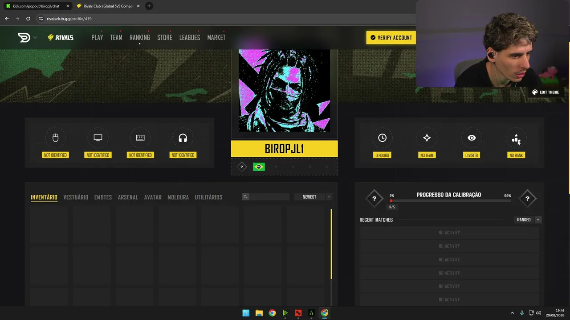Open the Leagues menu
570x320 pixels.
[x=190, y=38]
